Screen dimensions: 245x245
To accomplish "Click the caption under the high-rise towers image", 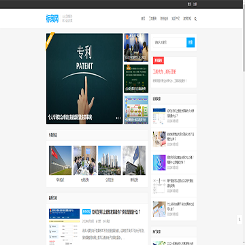I will (110, 180).
